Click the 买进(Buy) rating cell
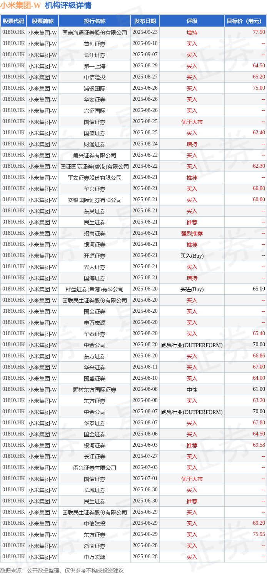This screenshot has height=574, width=267. coord(192,289)
